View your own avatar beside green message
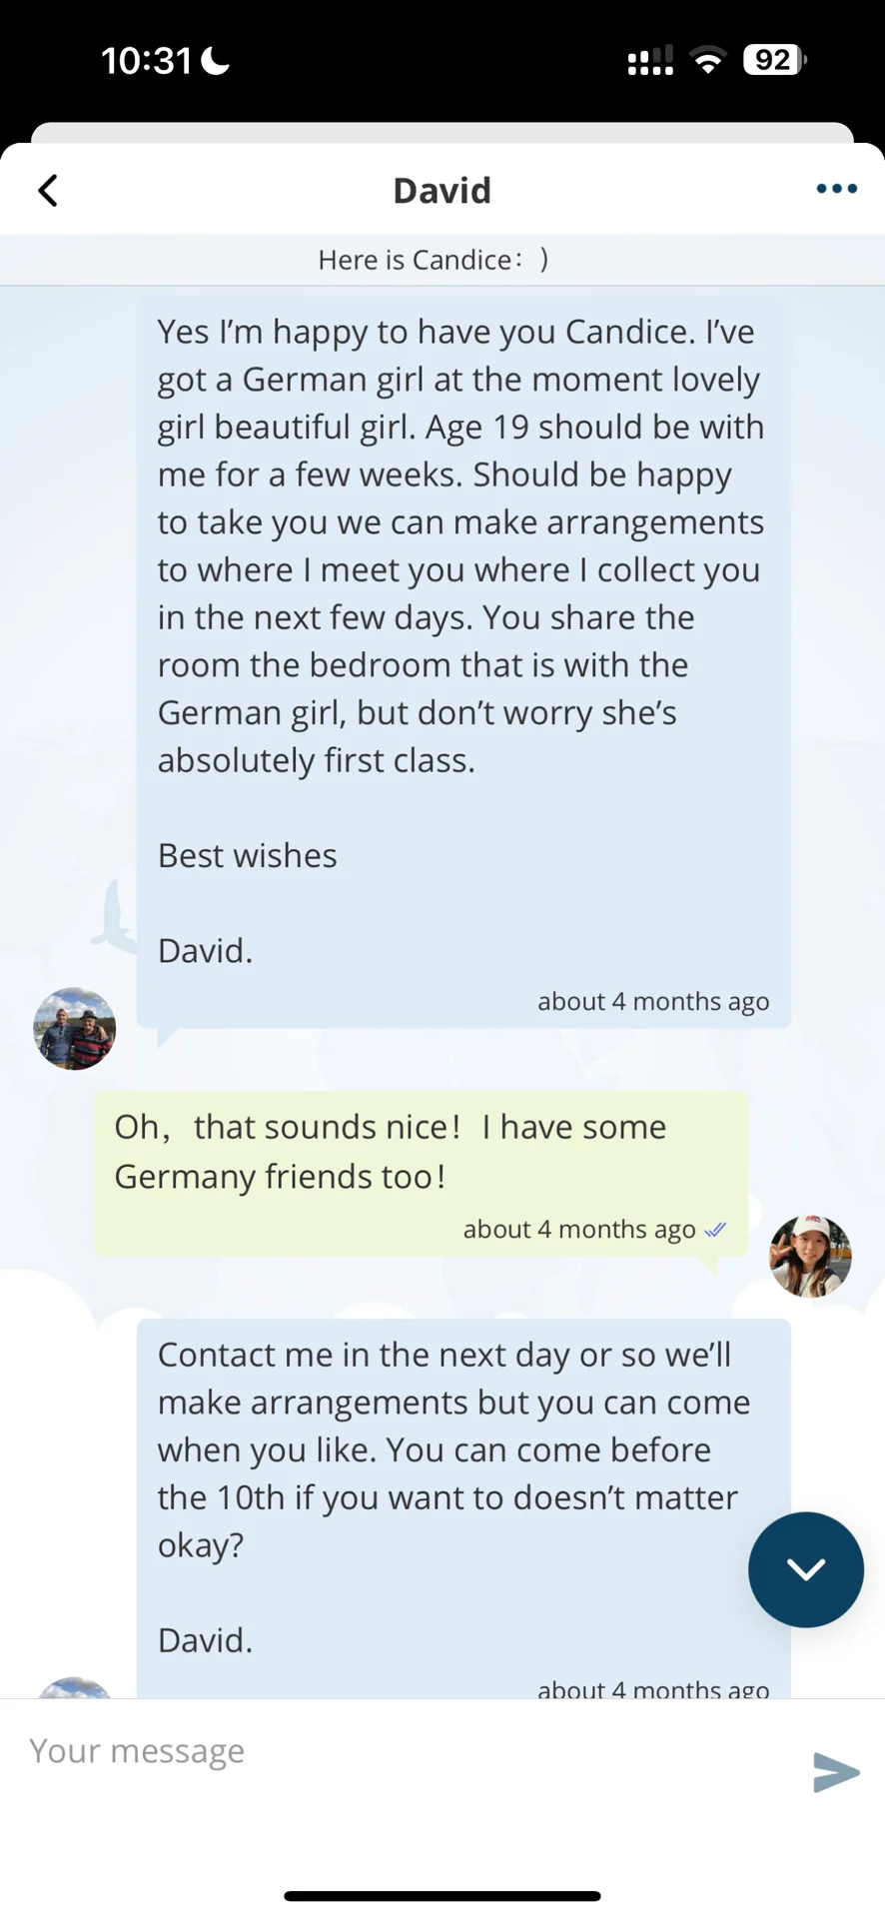Viewport: 885px width, 1918px height. click(810, 1256)
